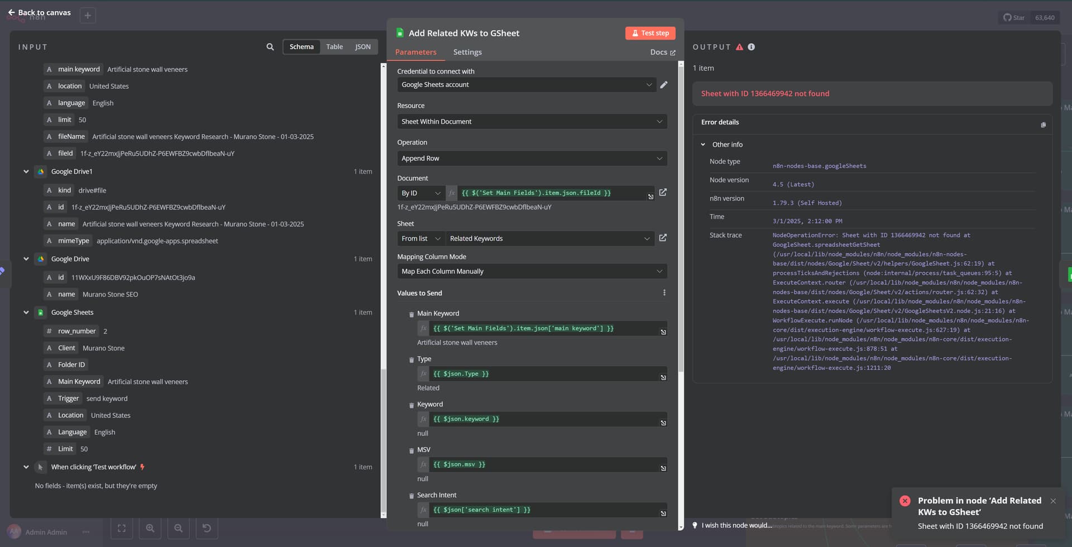Viewport: 1072px width, 547px height.
Task: Click the search icon in the INPUT panel
Action: 270,47
